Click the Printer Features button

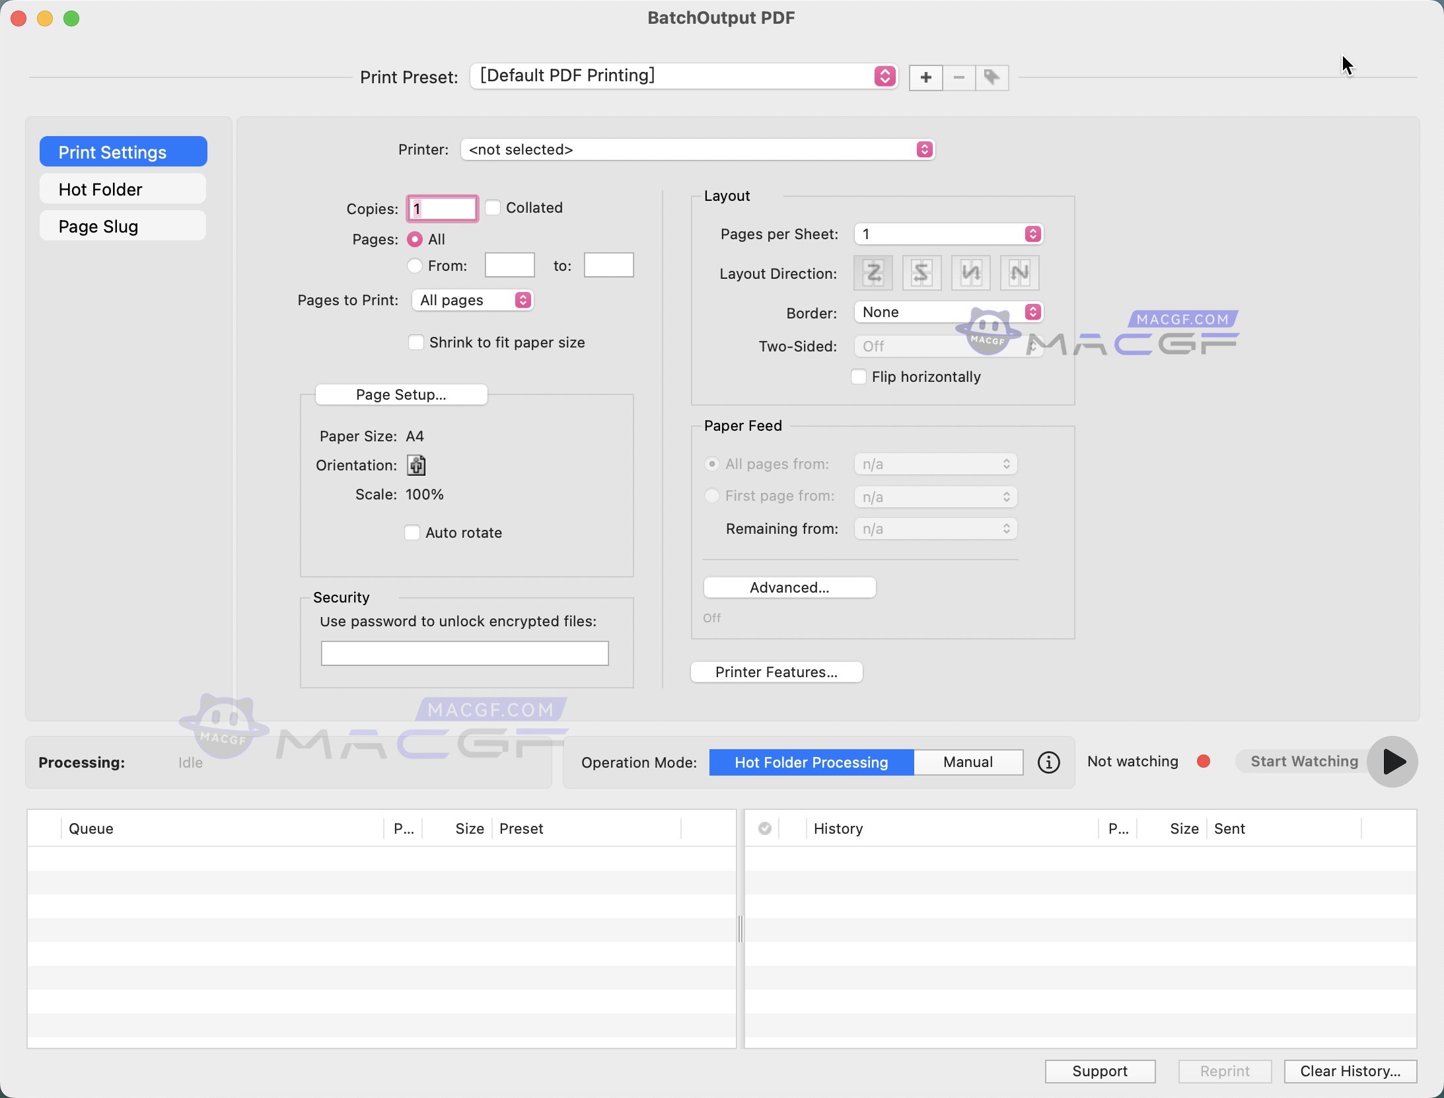click(x=776, y=672)
